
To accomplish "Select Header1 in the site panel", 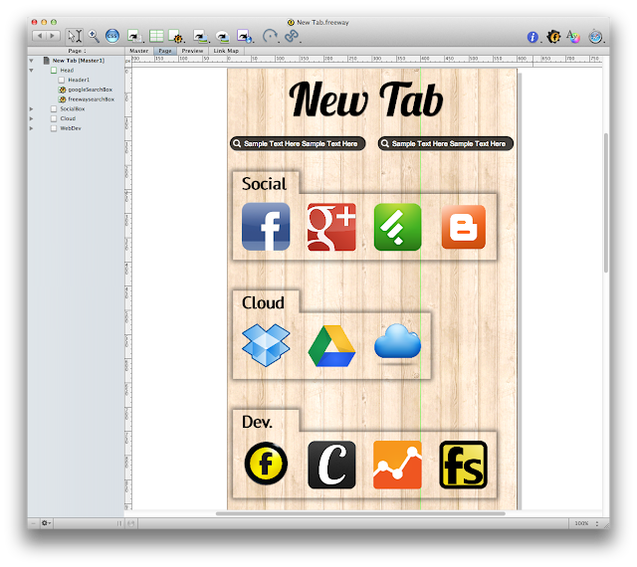I will [79, 80].
